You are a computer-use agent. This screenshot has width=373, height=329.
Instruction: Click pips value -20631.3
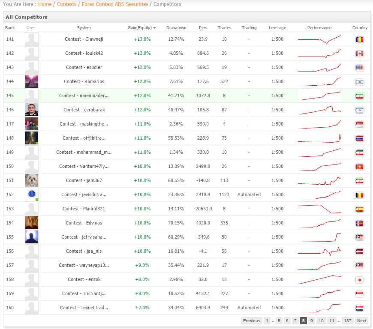pos(203,209)
